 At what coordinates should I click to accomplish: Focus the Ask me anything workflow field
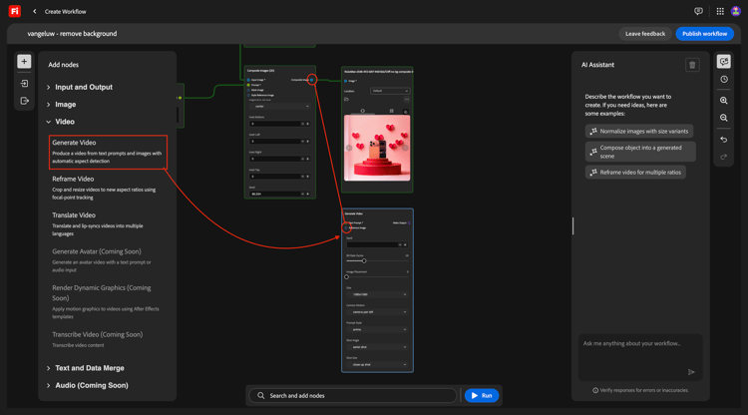[640, 357]
